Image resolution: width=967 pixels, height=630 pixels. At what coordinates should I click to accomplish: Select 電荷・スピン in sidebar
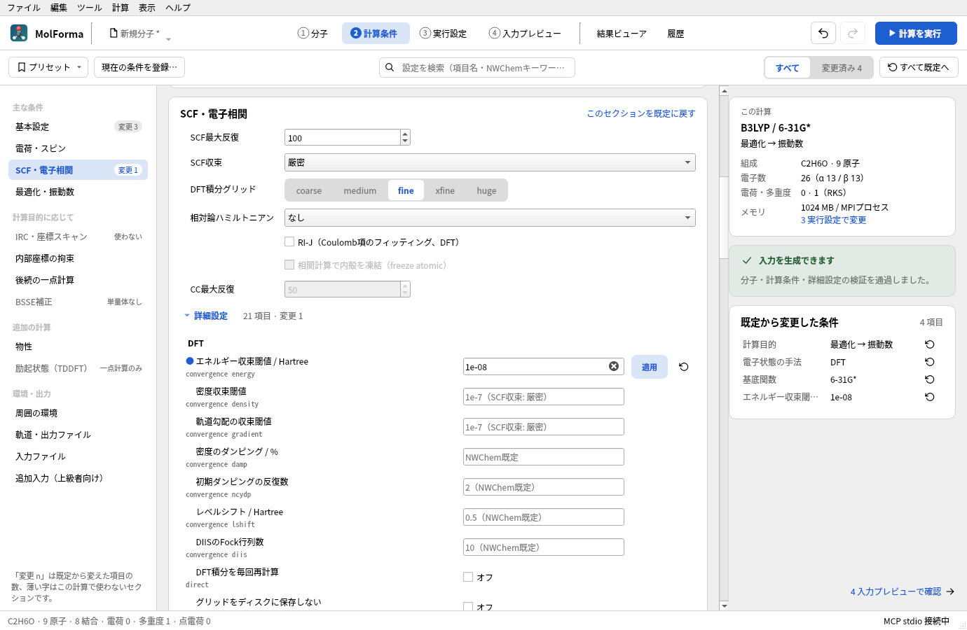(78, 148)
